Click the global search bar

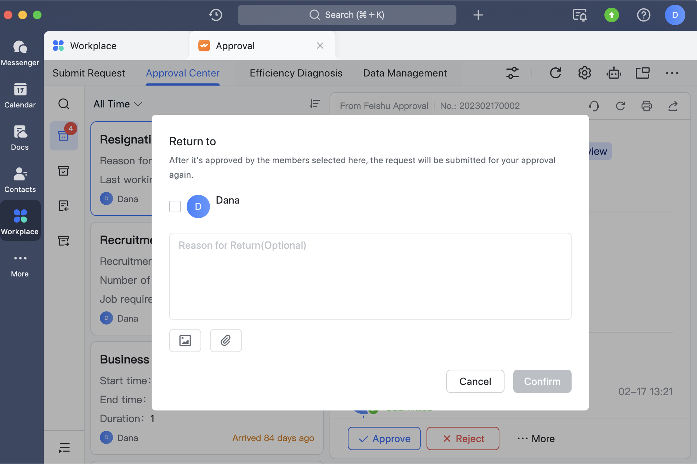(x=347, y=15)
